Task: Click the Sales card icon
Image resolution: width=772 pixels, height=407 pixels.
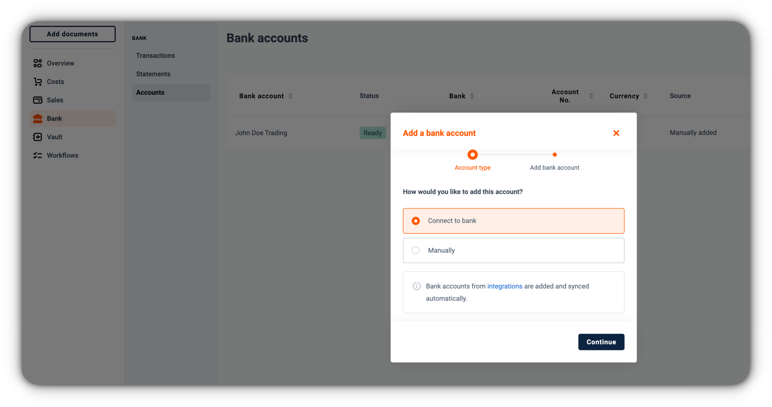Action: (37, 100)
